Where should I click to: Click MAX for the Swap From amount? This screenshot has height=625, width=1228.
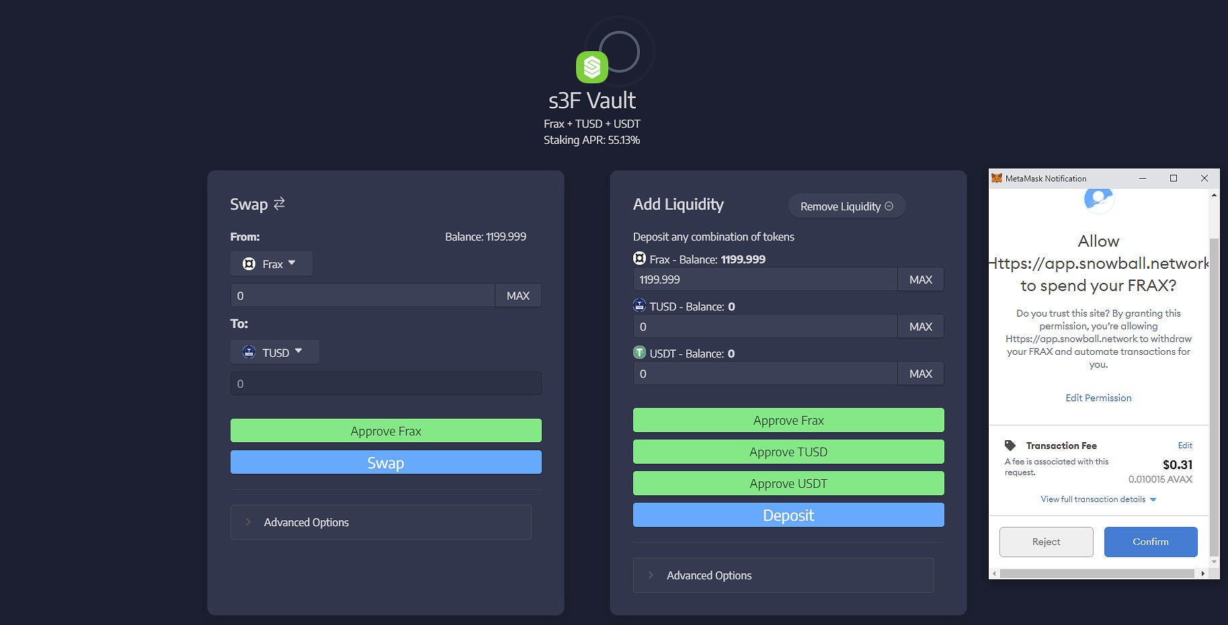point(518,296)
